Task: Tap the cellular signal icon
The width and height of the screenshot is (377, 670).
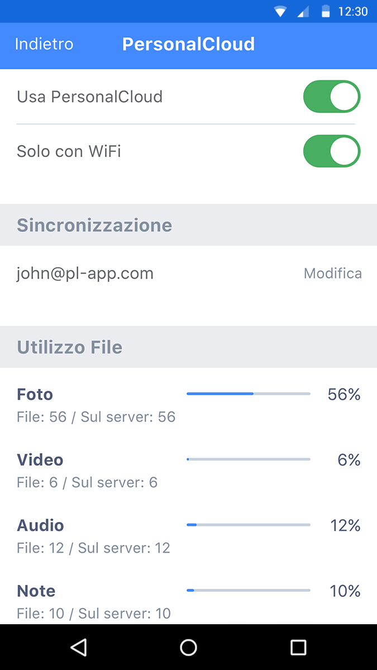Action: pos(303,12)
